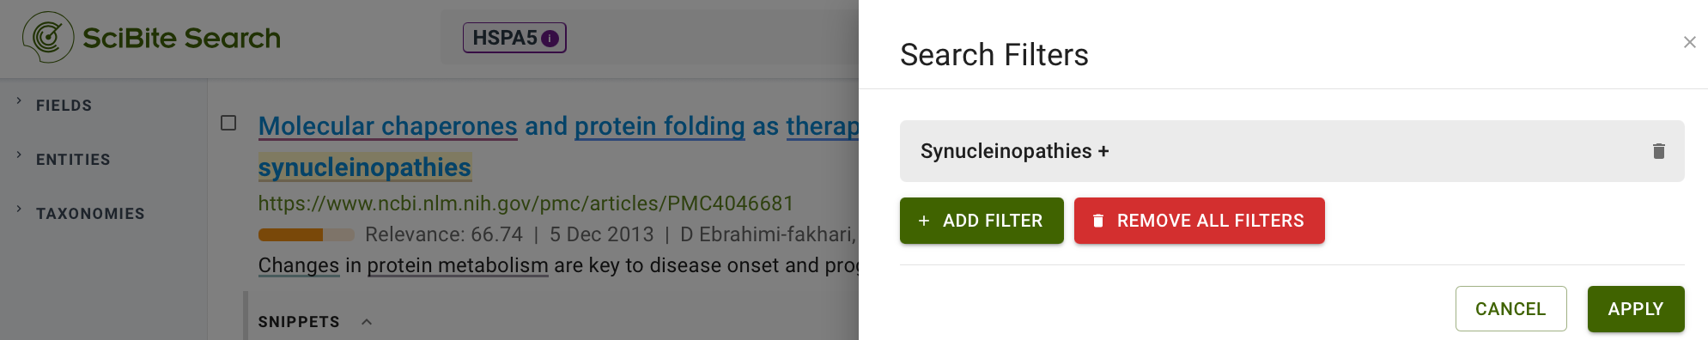The width and height of the screenshot is (1708, 340).
Task: Apply the search filters
Action: point(1636,308)
